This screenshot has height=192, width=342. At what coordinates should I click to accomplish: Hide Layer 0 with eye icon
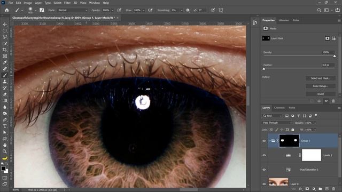(x=264, y=184)
